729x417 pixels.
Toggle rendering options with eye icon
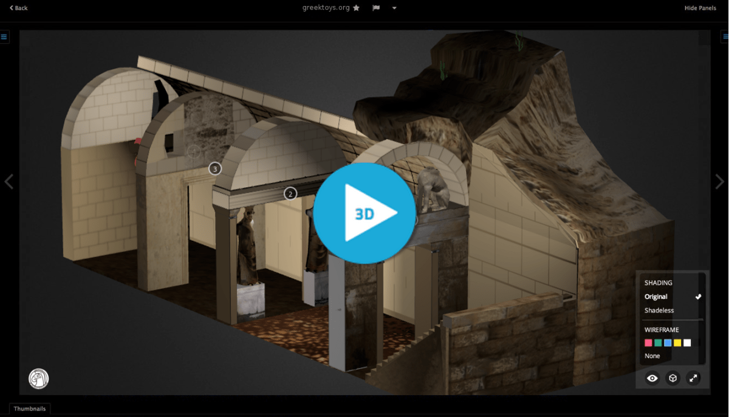(x=652, y=378)
